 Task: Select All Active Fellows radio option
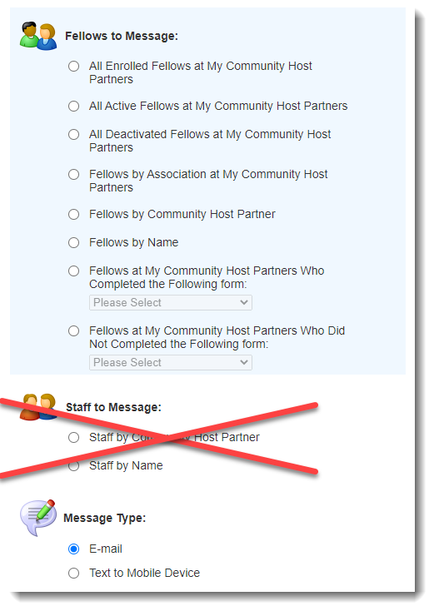pos(73,106)
